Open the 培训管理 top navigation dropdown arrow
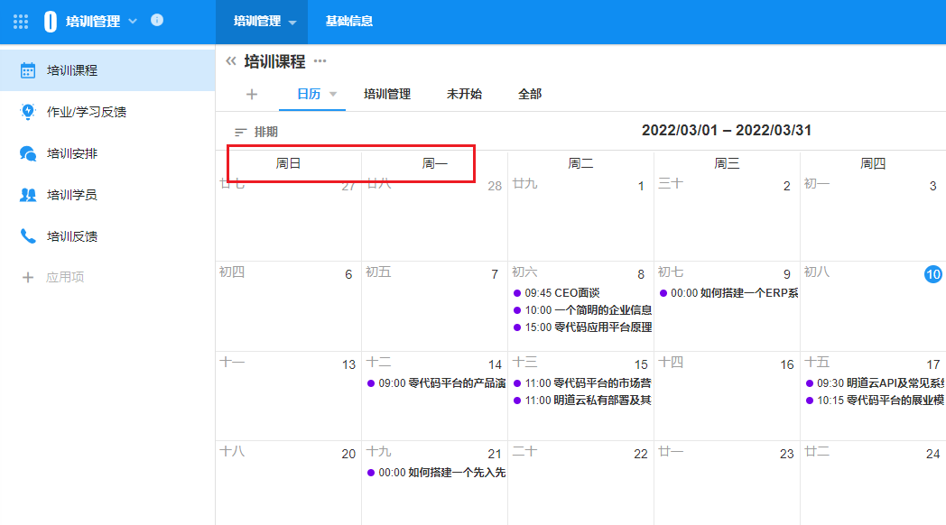Image resolution: width=946 pixels, height=525 pixels. coord(292,22)
